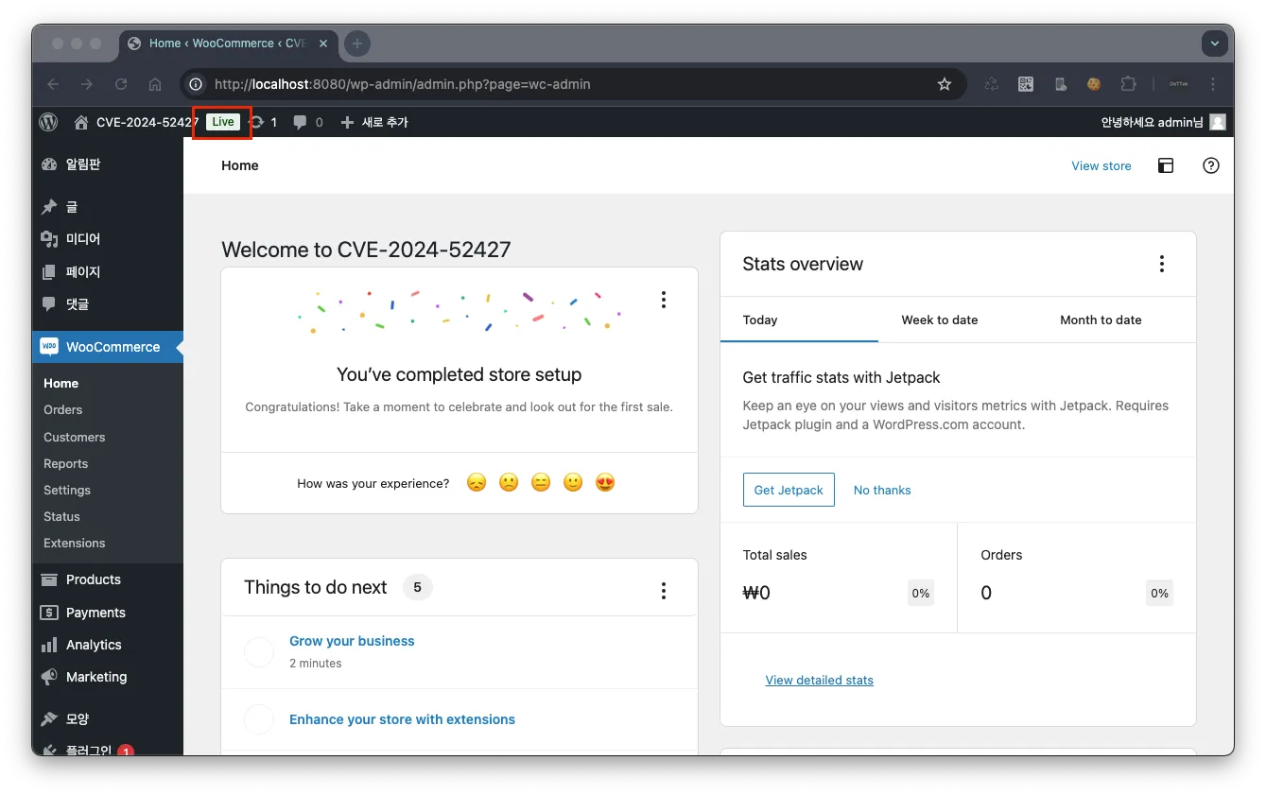Open the Reports submenu

[65, 463]
